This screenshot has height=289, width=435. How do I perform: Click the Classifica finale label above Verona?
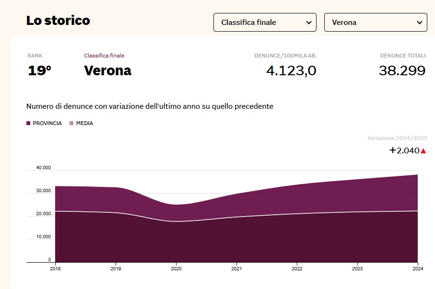coord(104,56)
